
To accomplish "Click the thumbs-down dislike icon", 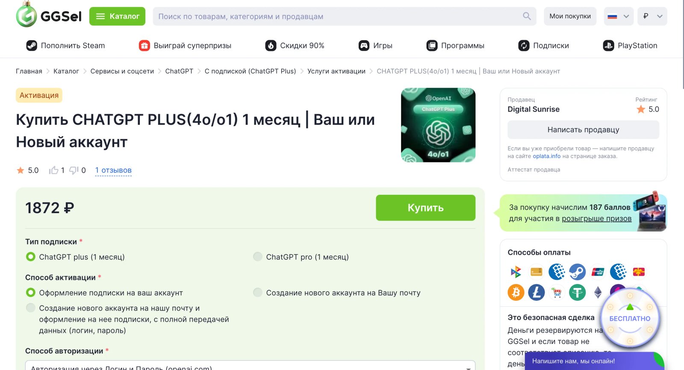I will coord(74,170).
